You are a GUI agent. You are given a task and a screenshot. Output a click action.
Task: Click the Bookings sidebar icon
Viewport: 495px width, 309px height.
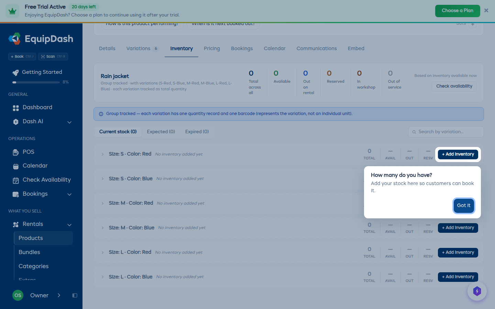click(16, 194)
